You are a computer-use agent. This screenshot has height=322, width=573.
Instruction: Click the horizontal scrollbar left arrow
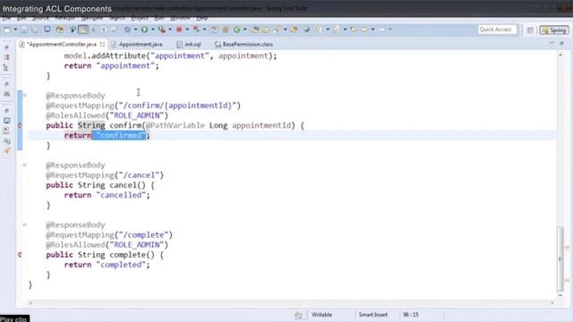tap(30, 303)
